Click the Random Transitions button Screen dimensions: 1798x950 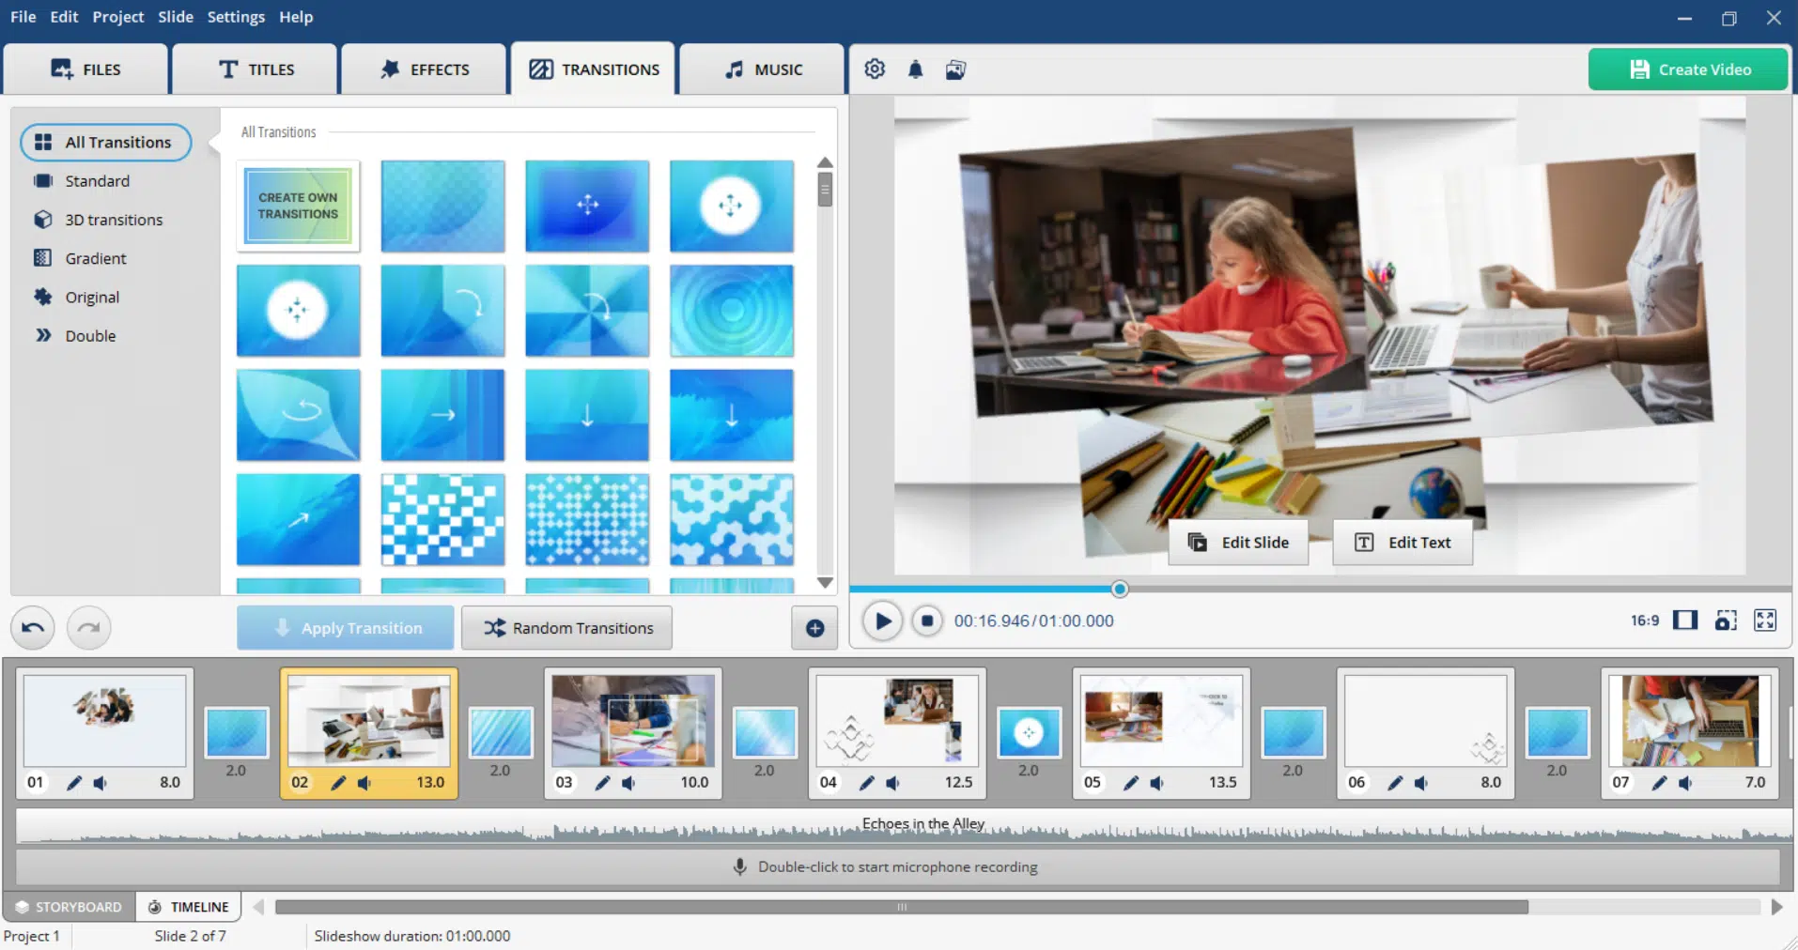coord(567,628)
